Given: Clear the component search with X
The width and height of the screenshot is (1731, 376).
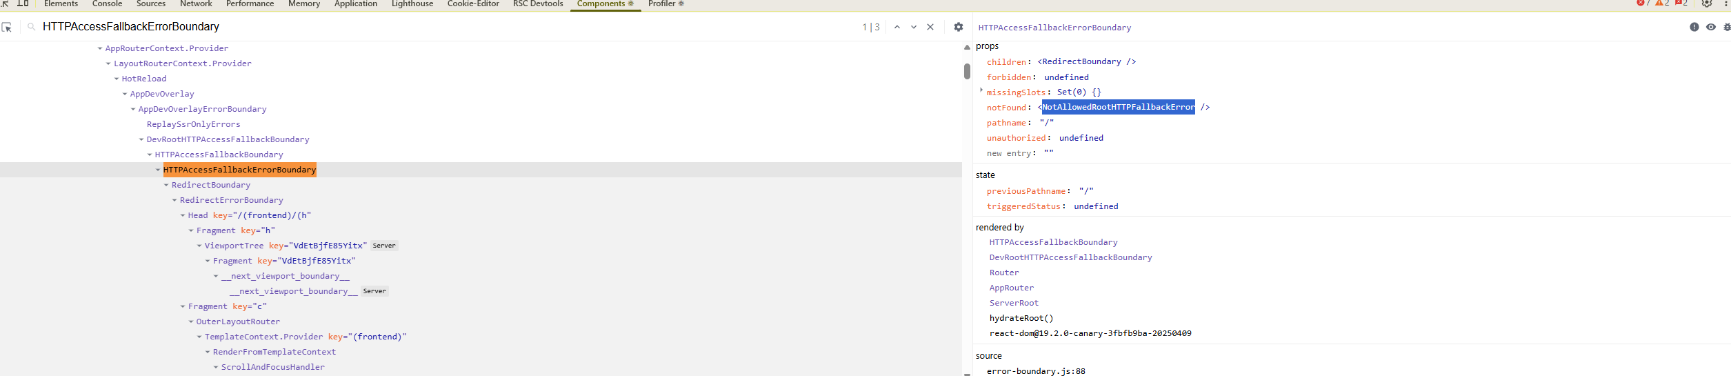Looking at the screenshot, I should point(930,27).
